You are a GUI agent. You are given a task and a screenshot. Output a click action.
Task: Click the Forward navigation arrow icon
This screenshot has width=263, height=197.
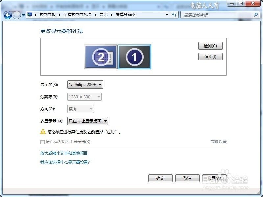(16, 15)
